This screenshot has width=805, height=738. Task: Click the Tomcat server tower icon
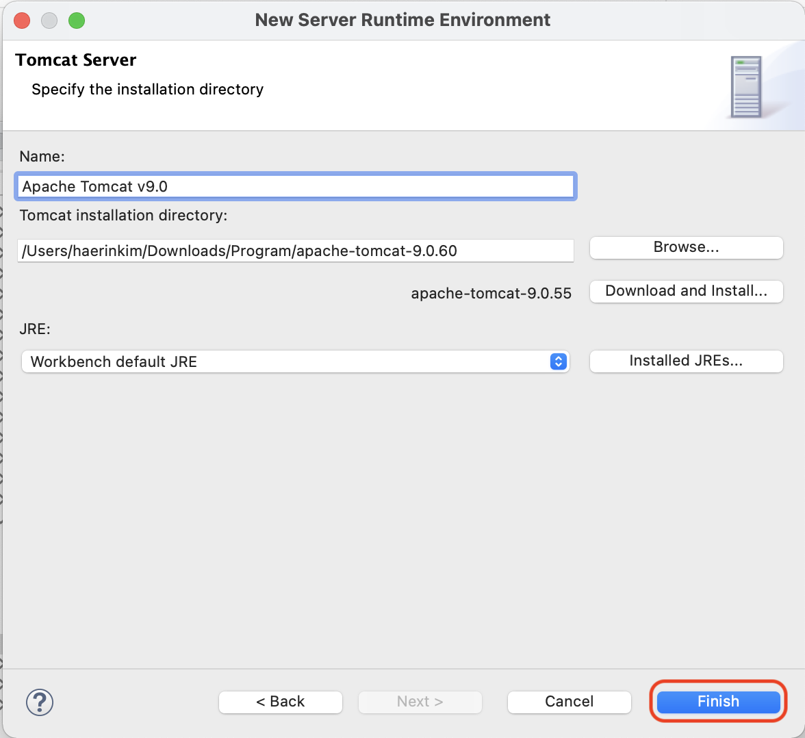coord(746,87)
